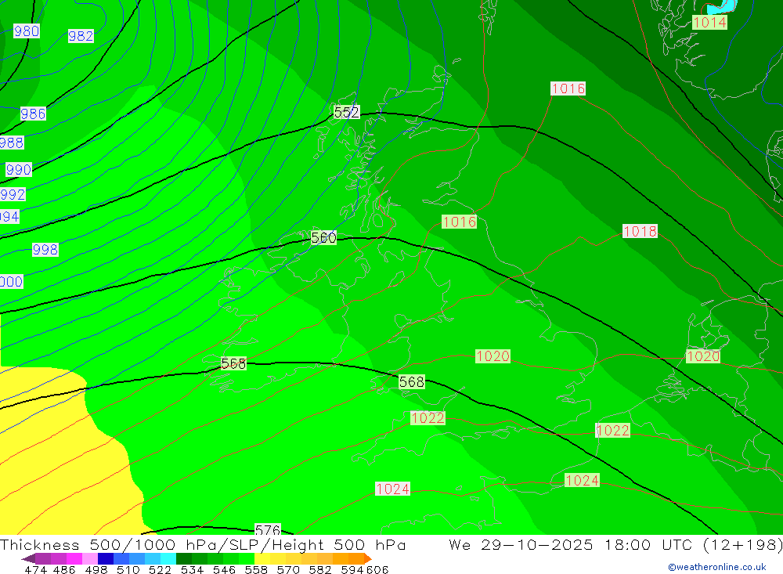Click the 998 blue pressure label
Image resolution: width=783 pixels, height=574 pixels.
coord(45,249)
